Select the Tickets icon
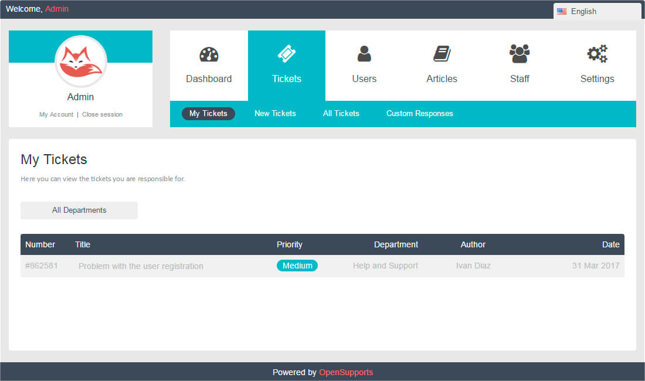 tap(286, 54)
